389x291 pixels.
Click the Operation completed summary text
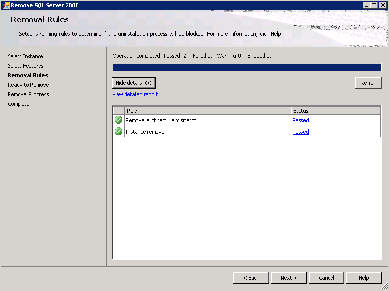pos(192,56)
